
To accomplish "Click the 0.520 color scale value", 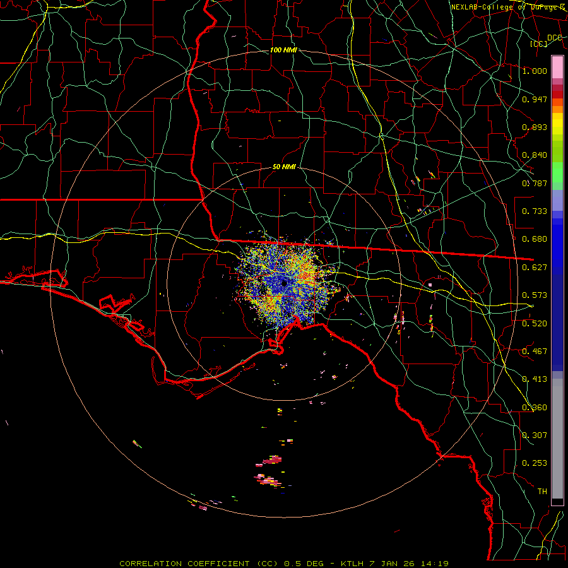I will 535,323.
